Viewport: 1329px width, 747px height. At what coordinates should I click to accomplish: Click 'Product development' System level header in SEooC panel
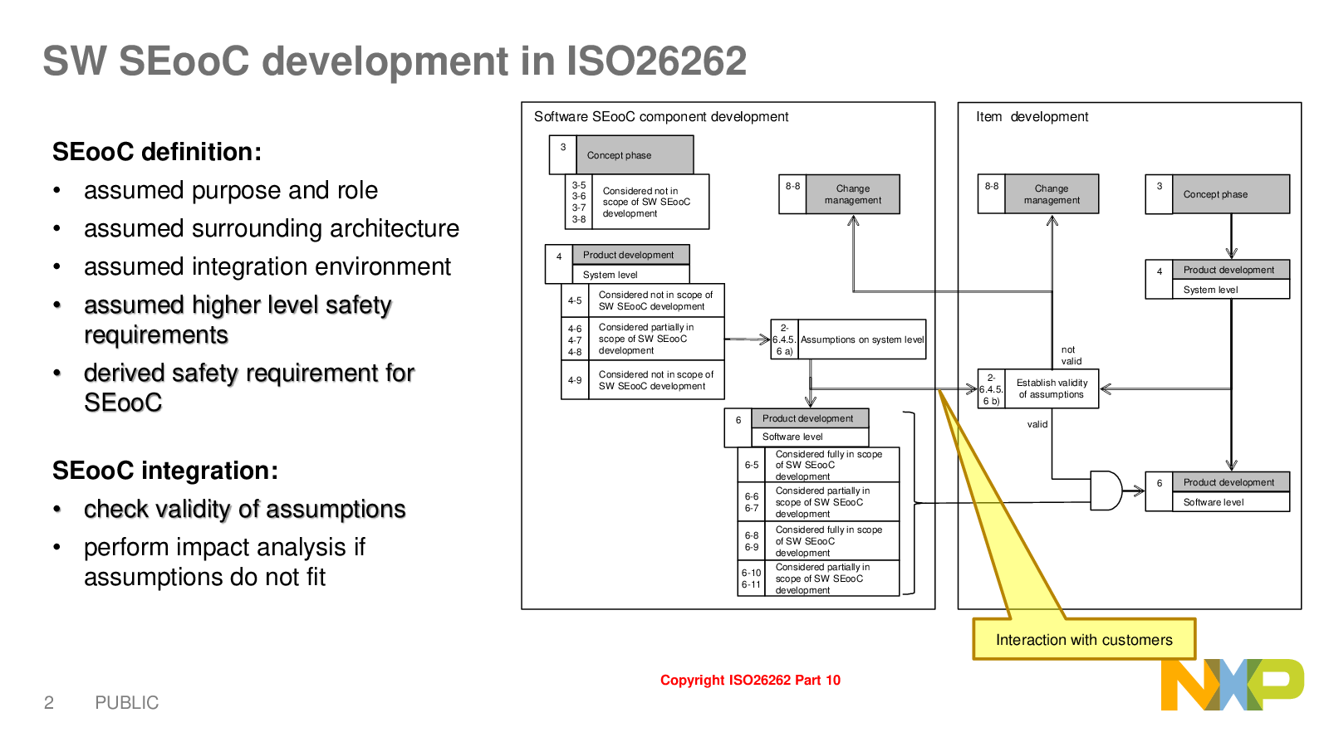tap(617, 264)
